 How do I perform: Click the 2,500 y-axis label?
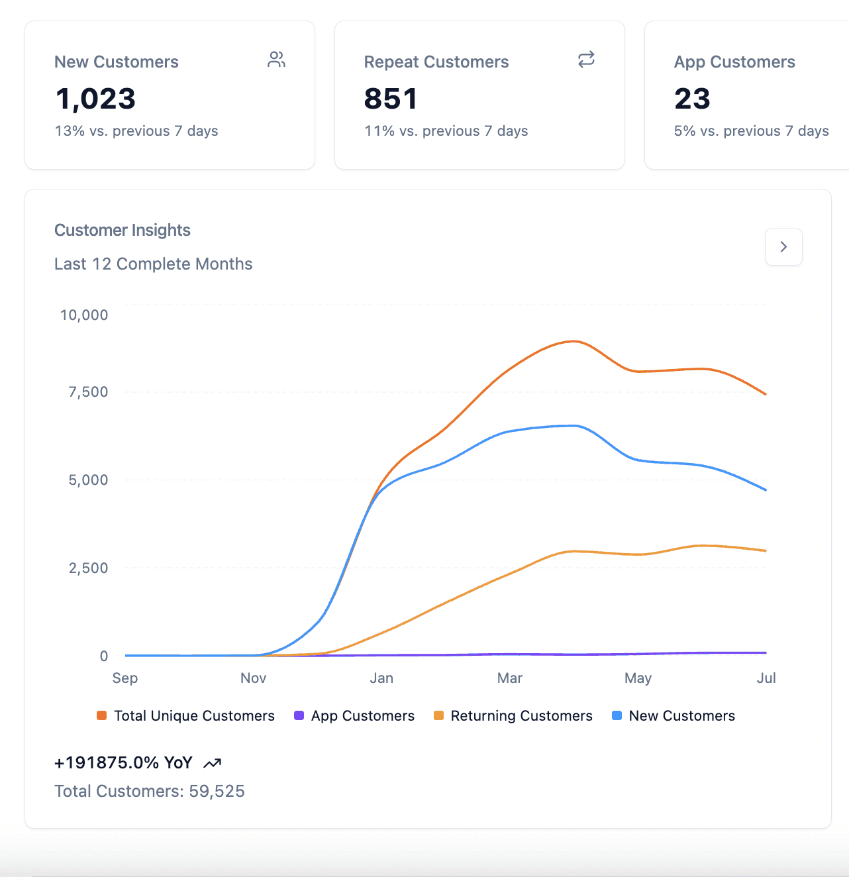click(x=88, y=568)
